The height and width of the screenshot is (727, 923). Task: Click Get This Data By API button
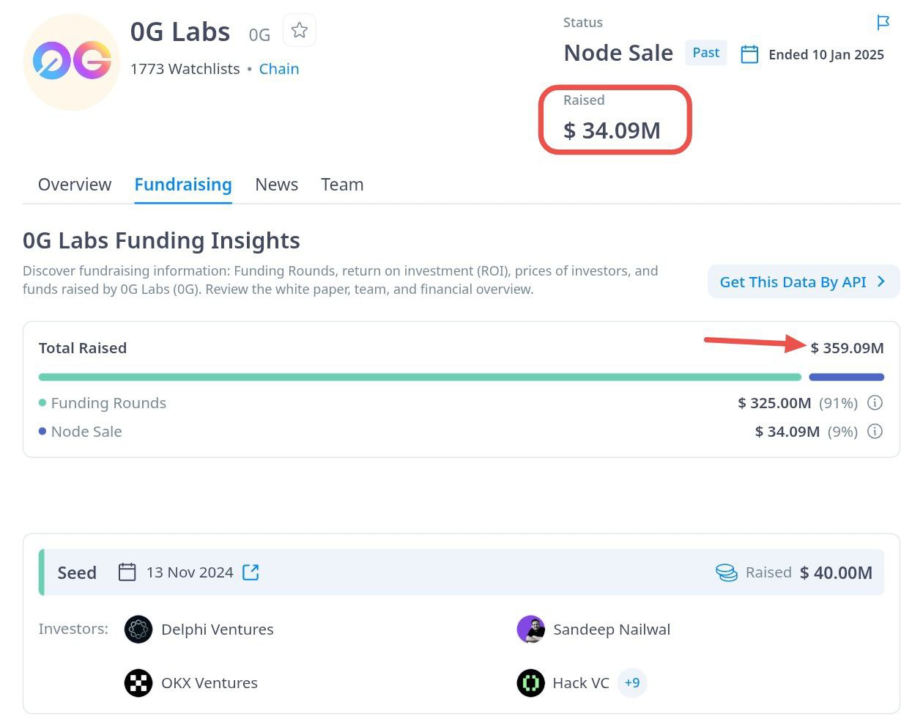(x=804, y=281)
